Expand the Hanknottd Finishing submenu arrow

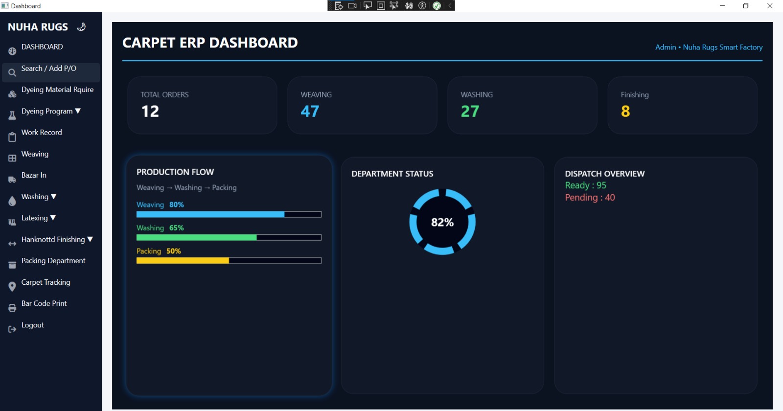pos(90,239)
